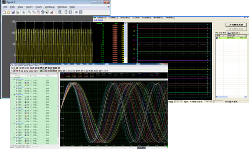This screenshot has width=249, height=149.
Task: Open the Insert menu in Figure 1
Action: click(x=29, y=7)
